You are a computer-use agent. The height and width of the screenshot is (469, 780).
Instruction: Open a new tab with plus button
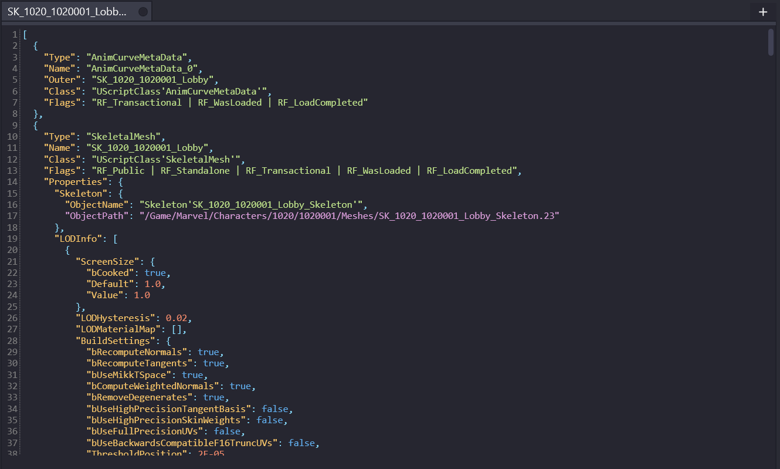coord(763,12)
